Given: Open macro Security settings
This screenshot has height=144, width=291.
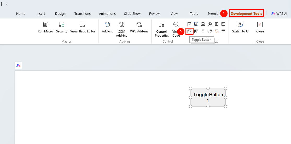Looking at the screenshot, I should [62, 27].
